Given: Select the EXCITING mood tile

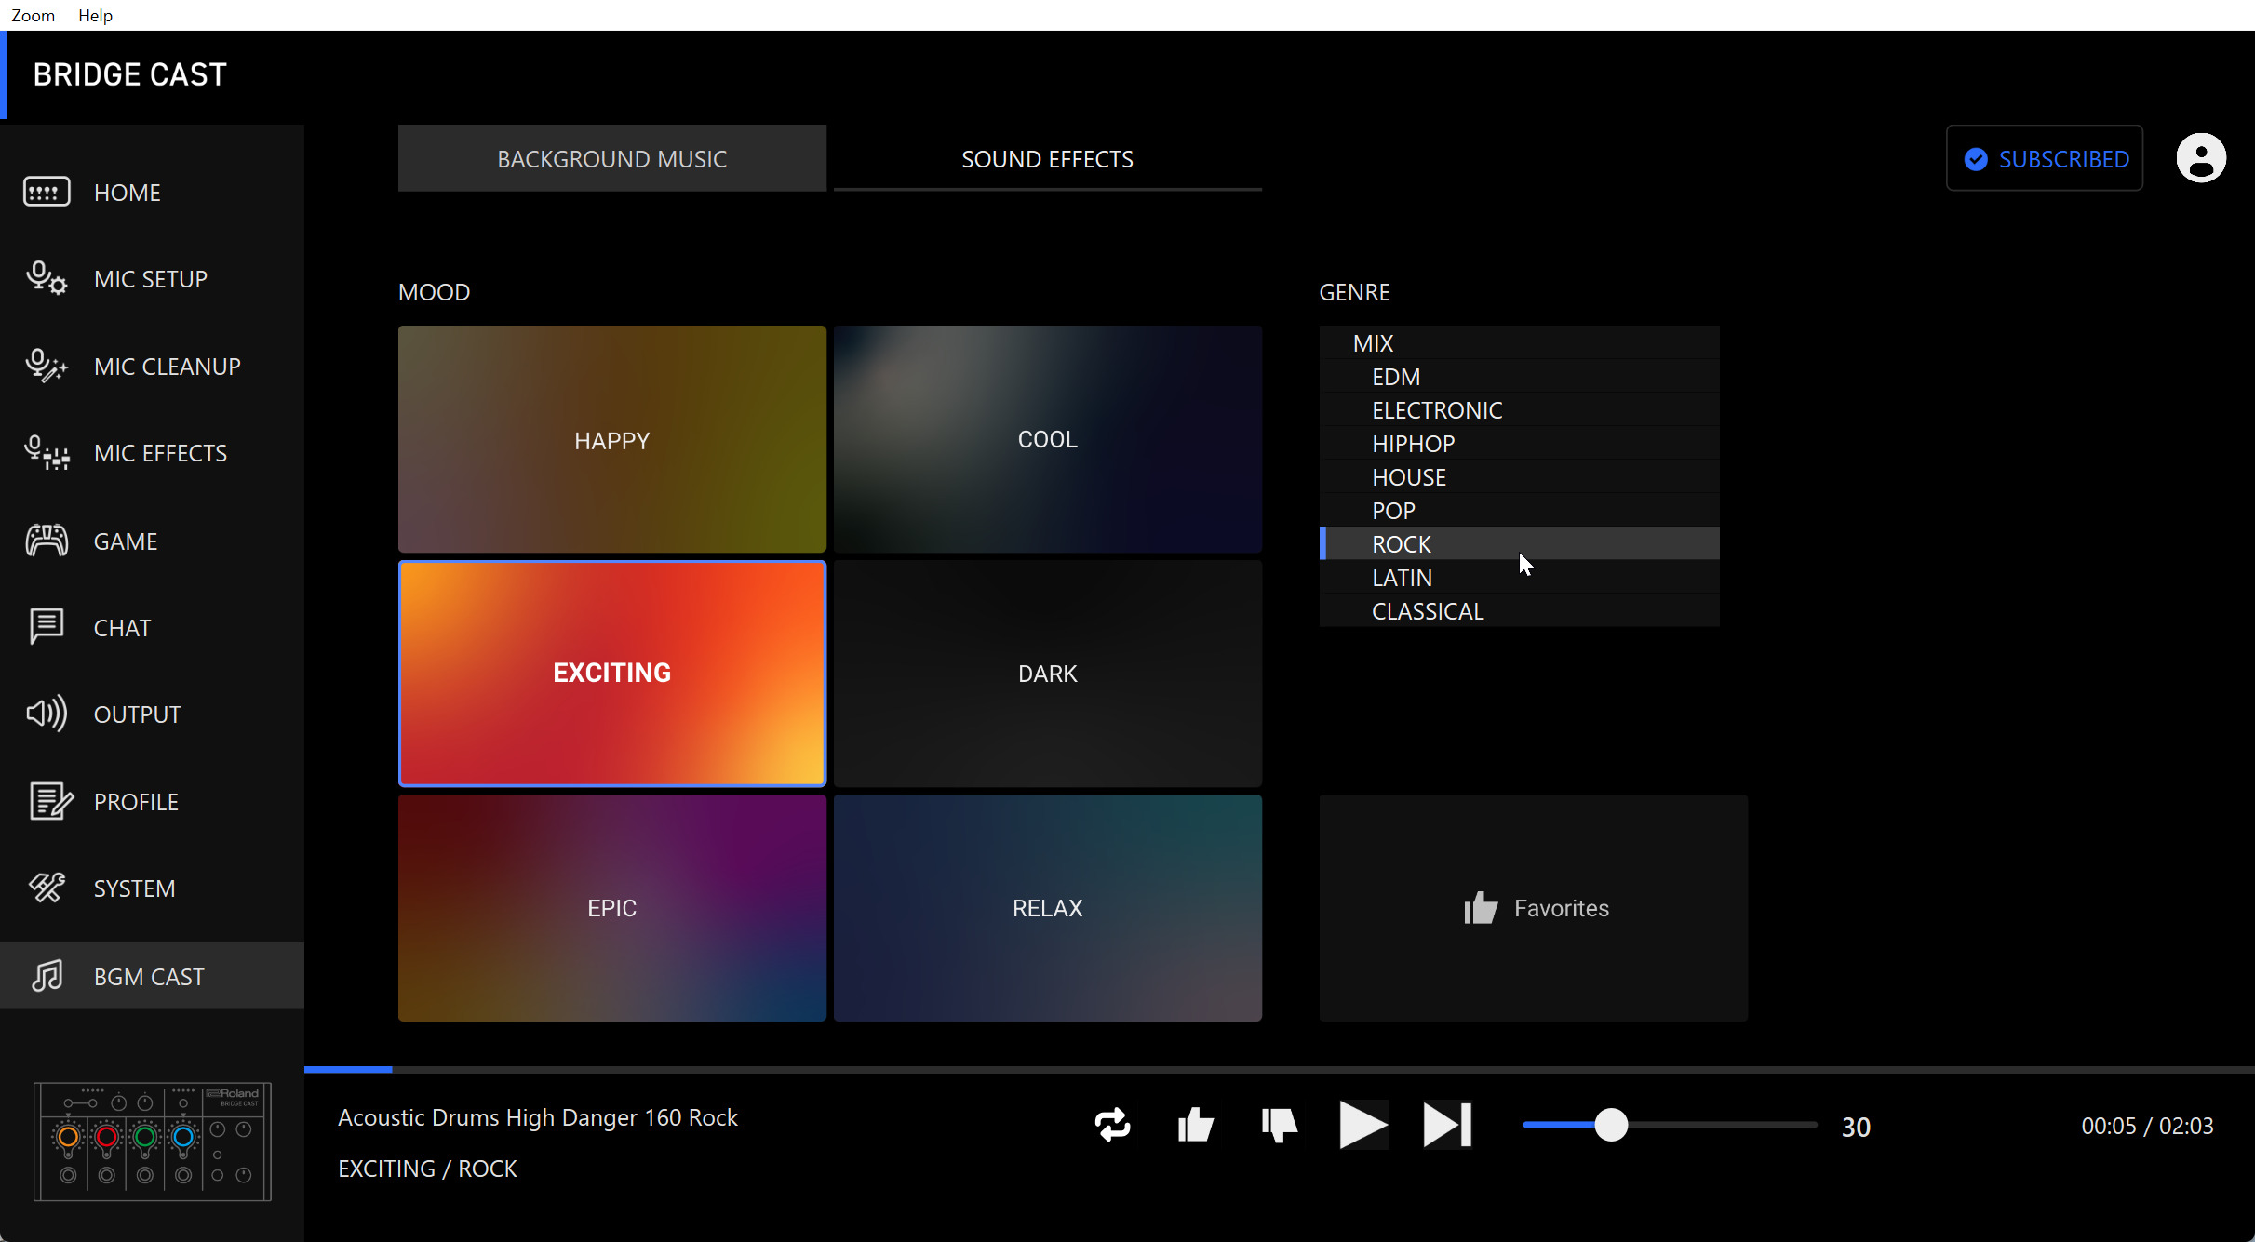Looking at the screenshot, I should pyautogui.click(x=612, y=674).
